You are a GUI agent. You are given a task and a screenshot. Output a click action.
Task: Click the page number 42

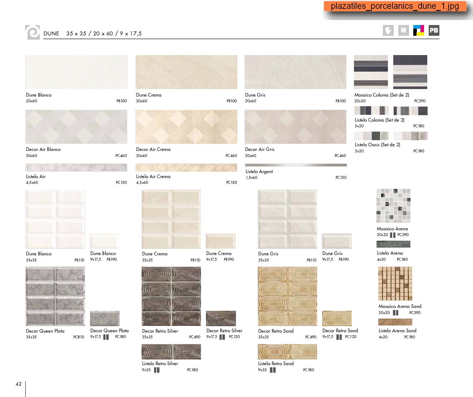point(19,384)
